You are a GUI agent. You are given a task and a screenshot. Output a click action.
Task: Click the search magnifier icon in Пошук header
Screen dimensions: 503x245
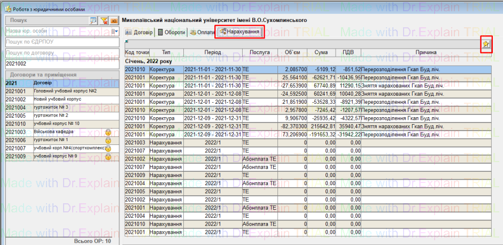[94, 20]
